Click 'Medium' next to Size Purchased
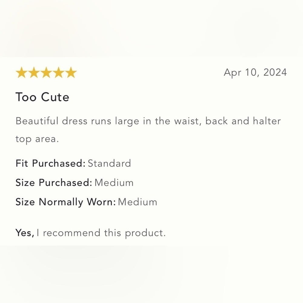303x303 pixels. 114,183
